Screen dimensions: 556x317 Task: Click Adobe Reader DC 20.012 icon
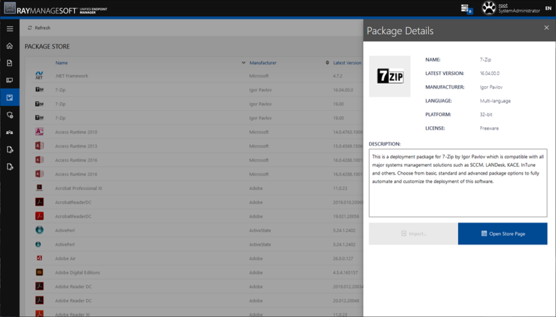click(x=39, y=300)
